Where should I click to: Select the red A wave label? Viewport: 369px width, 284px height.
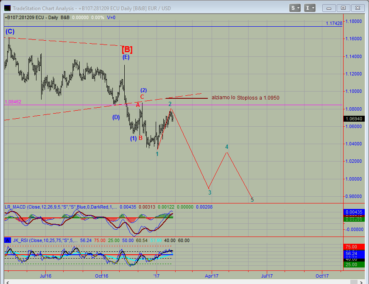(x=138, y=105)
